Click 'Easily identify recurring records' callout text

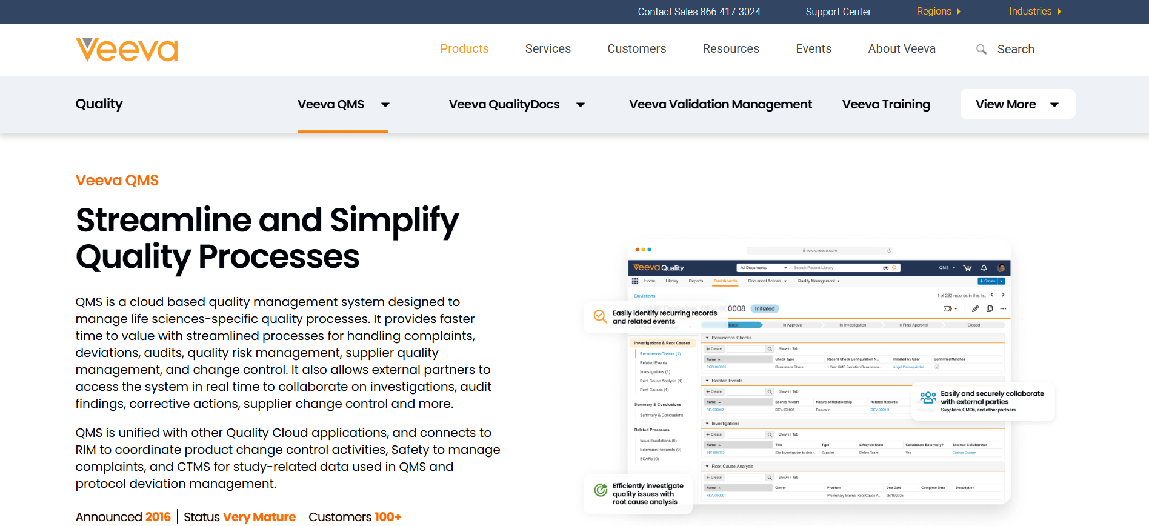[665, 317]
